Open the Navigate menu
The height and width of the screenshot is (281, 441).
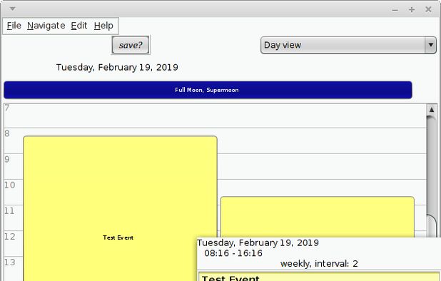click(46, 26)
